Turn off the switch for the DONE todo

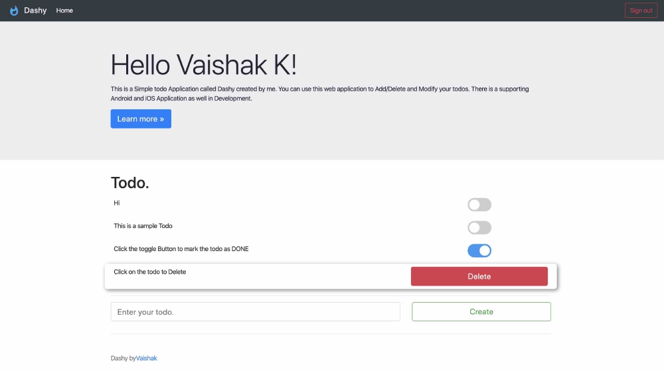479,250
